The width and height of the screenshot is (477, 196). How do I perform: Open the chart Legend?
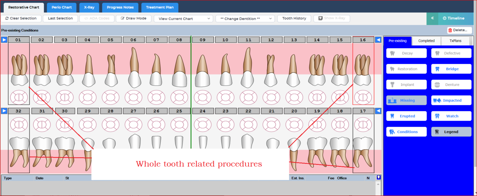click(x=451, y=131)
